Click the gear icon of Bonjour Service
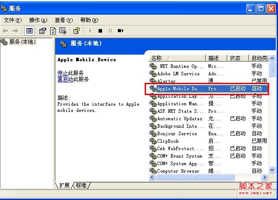Screen dimensions: 278x200 tap(153, 133)
